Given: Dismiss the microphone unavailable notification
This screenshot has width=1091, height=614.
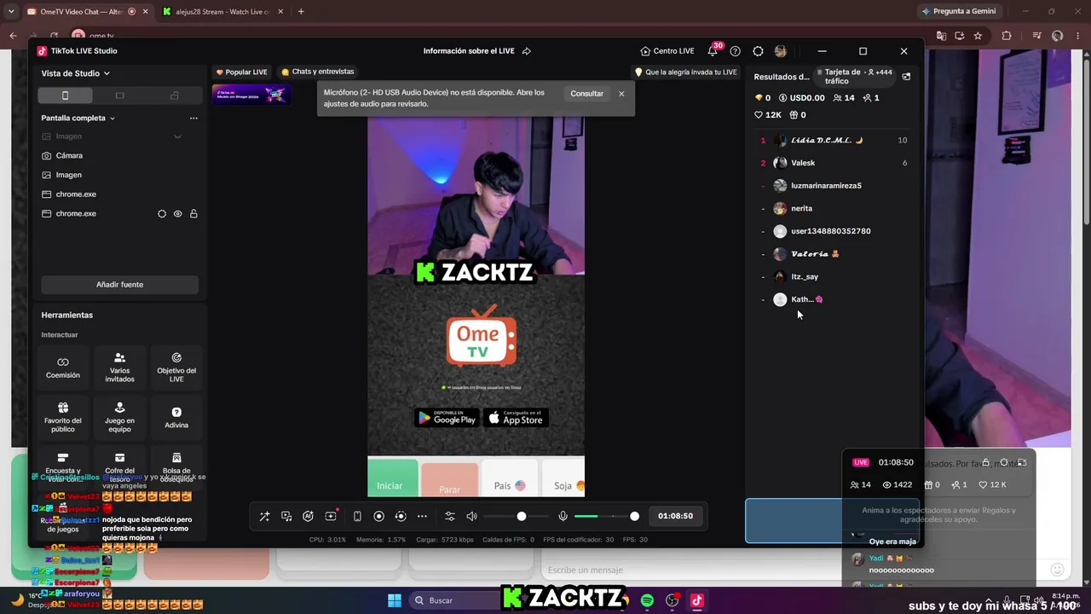Looking at the screenshot, I should point(621,94).
